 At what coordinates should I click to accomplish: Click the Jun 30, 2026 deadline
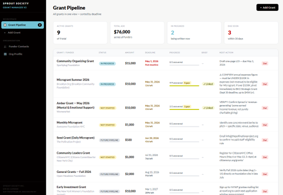point(152,138)
